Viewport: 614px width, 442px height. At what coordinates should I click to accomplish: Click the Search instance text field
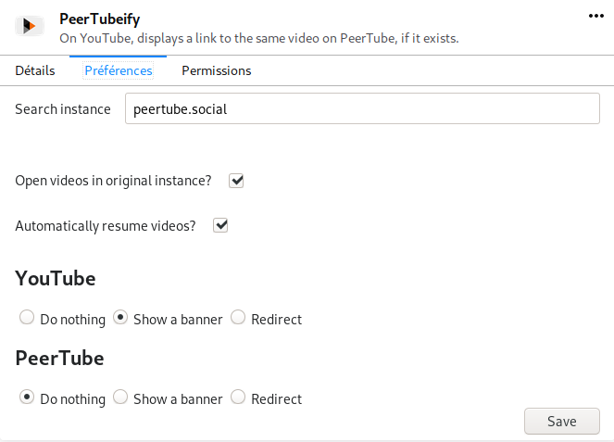pos(362,108)
